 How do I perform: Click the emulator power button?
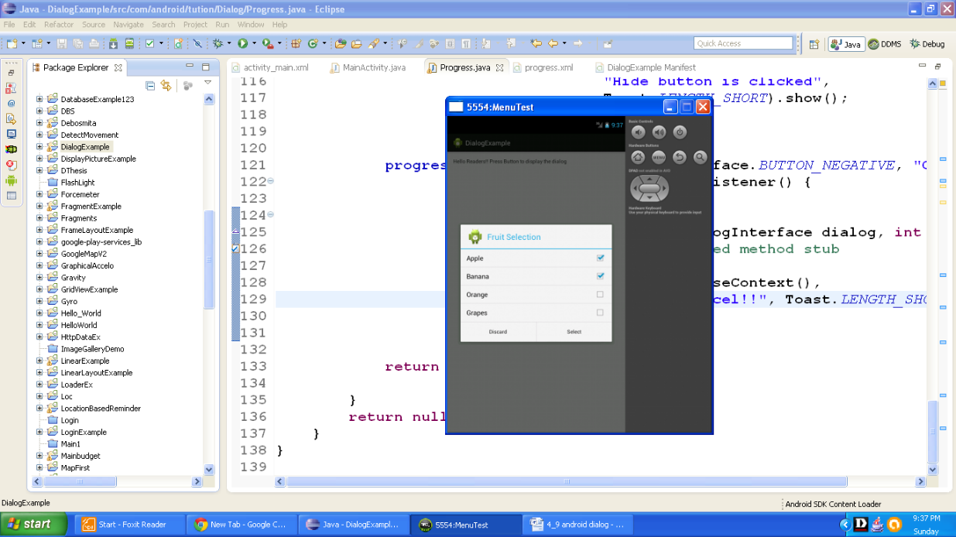click(680, 132)
